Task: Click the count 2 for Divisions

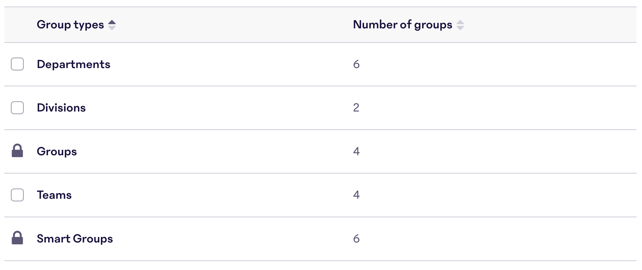Action: pyautogui.click(x=356, y=108)
